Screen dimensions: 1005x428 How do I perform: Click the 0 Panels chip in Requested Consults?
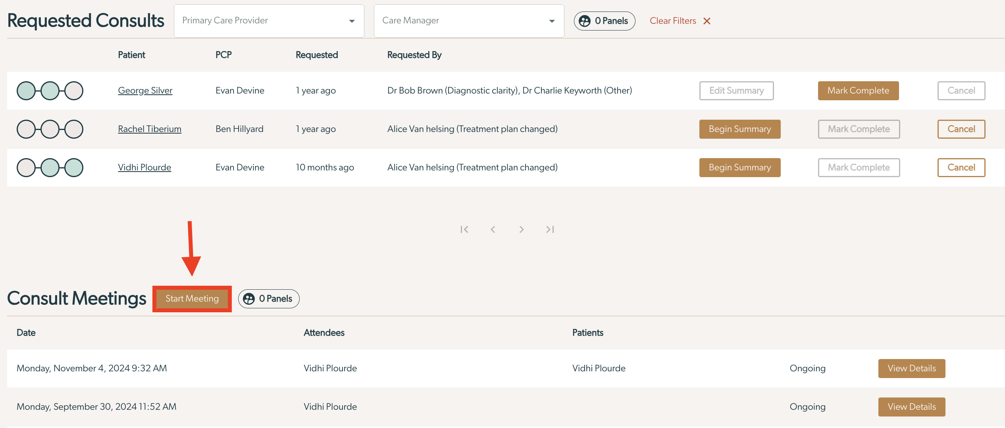click(x=605, y=21)
